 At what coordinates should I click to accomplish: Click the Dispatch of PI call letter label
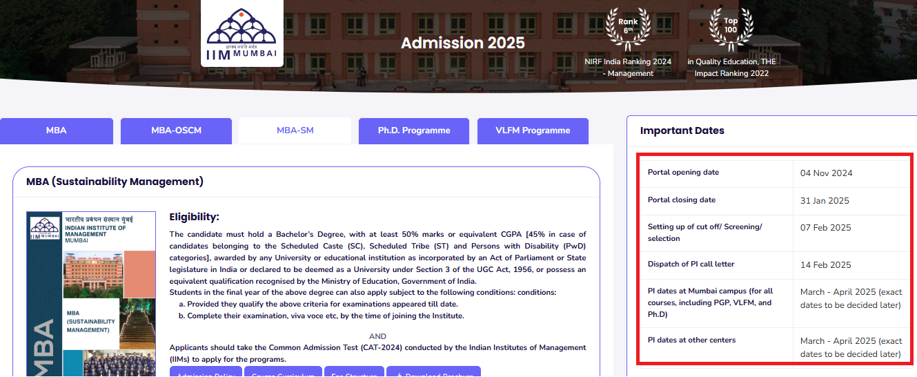pyautogui.click(x=691, y=264)
